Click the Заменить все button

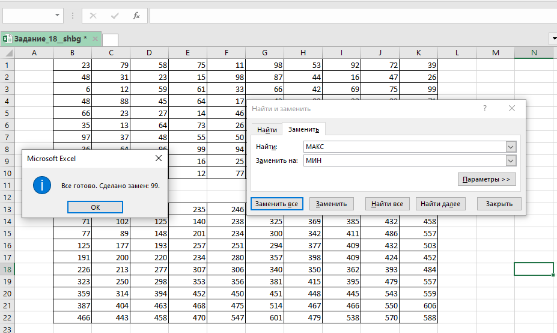coord(276,204)
